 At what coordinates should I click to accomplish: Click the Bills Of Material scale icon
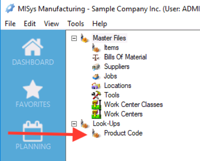[x=96, y=57]
